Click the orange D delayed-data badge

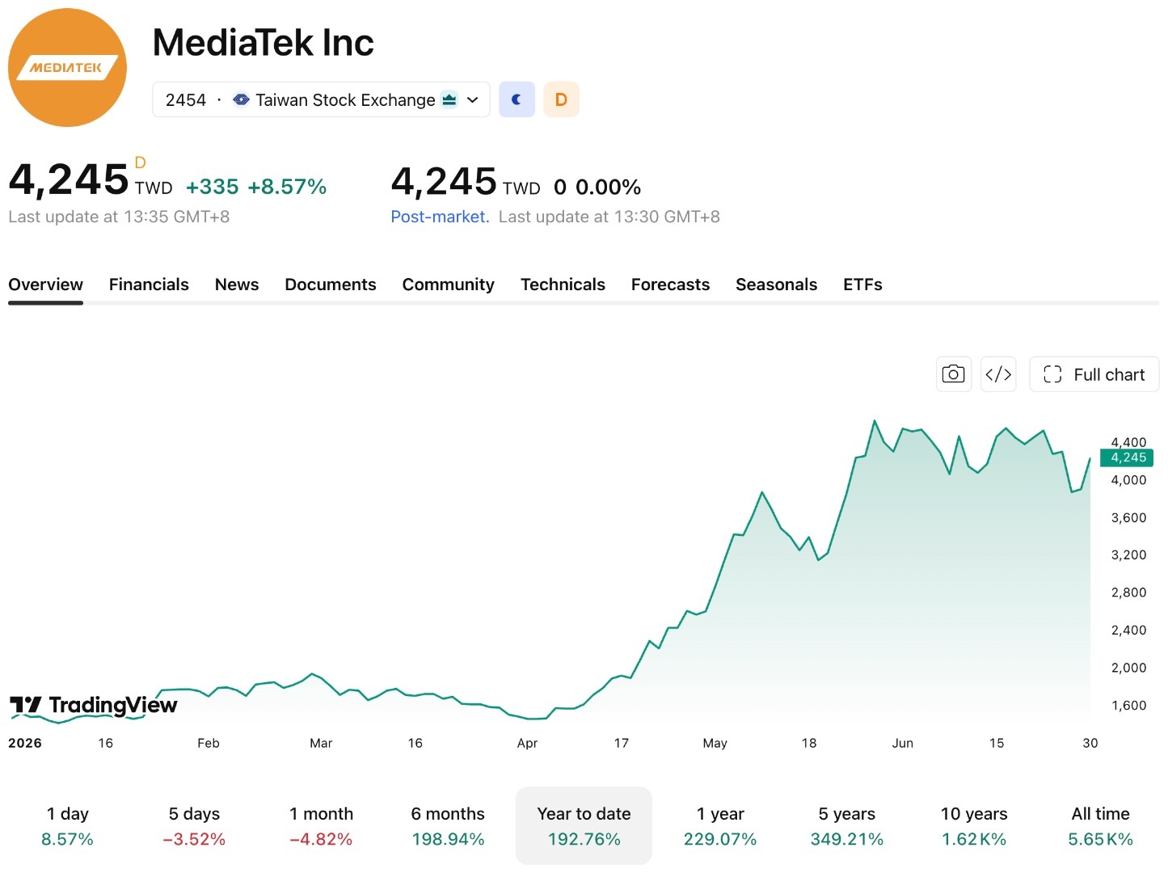click(561, 99)
